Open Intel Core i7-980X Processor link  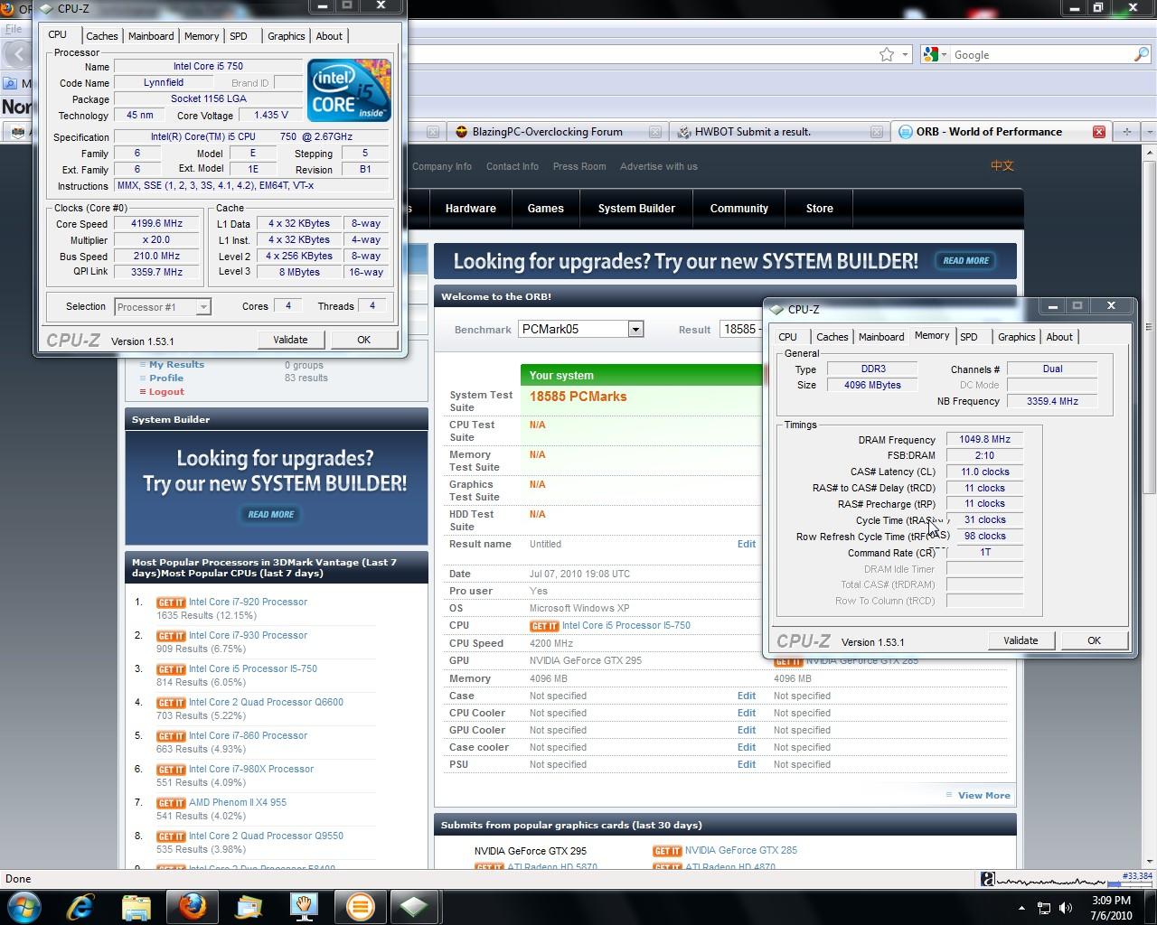point(251,770)
